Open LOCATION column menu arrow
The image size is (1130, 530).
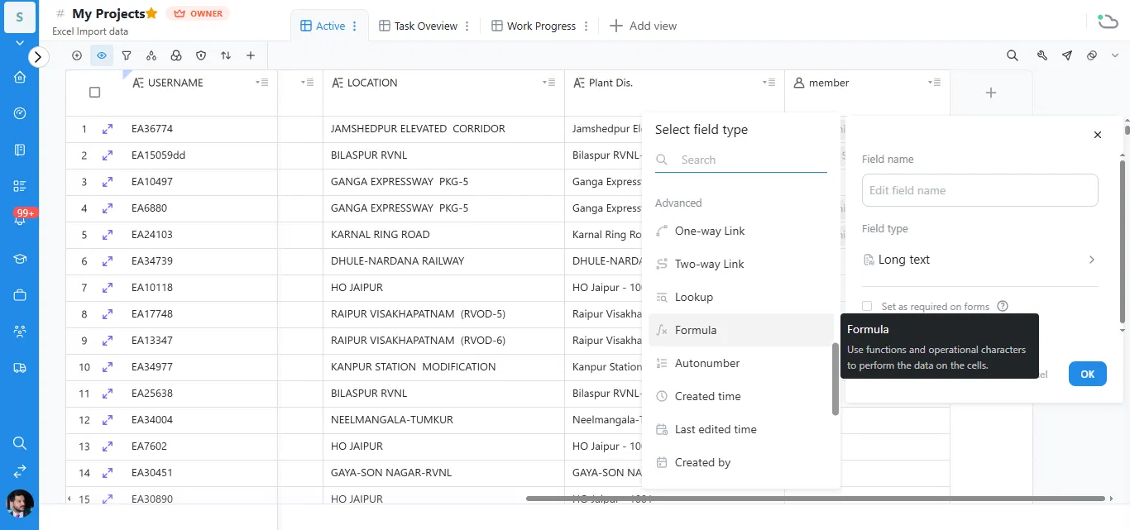(x=549, y=83)
